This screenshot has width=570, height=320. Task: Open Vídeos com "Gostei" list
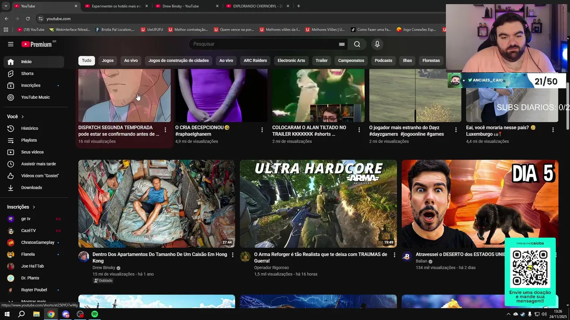34,176
